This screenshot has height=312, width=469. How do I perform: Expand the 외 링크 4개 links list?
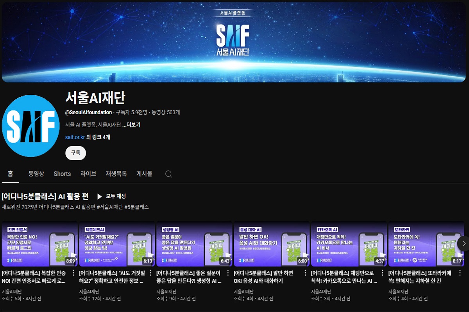98,137
